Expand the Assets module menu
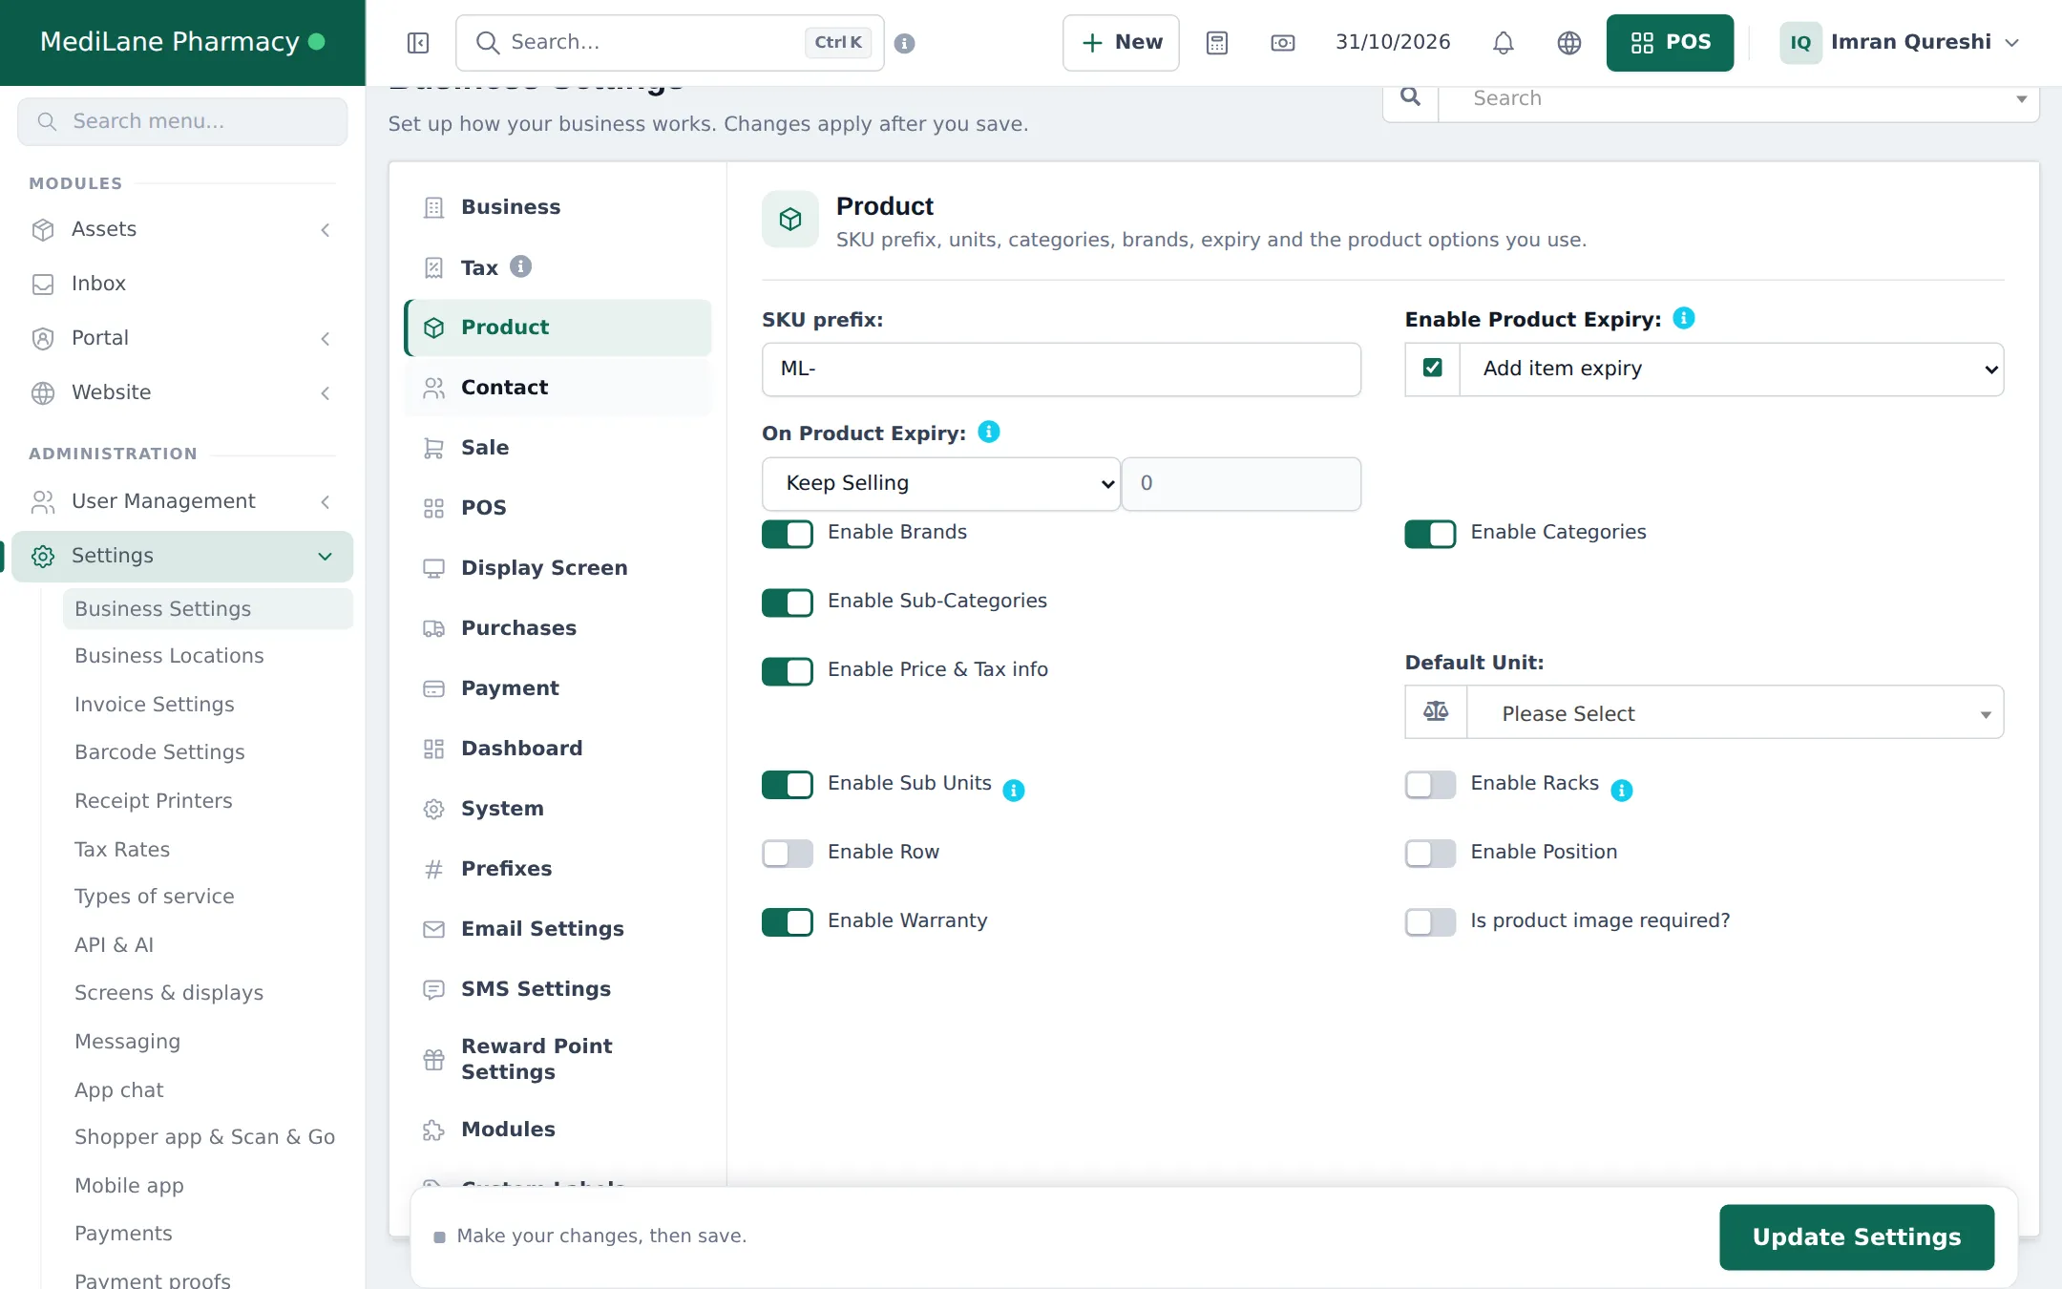The height and width of the screenshot is (1289, 2062). [x=181, y=230]
